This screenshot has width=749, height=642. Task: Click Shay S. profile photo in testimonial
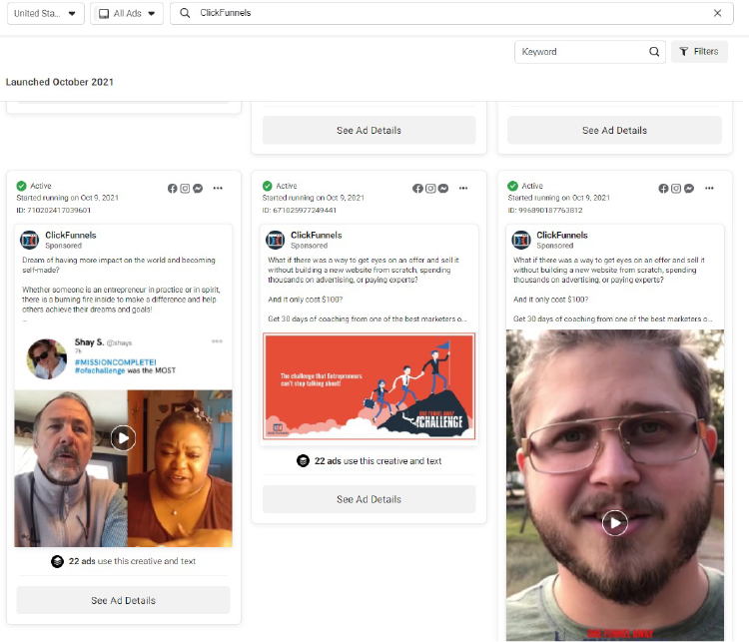[x=47, y=358]
